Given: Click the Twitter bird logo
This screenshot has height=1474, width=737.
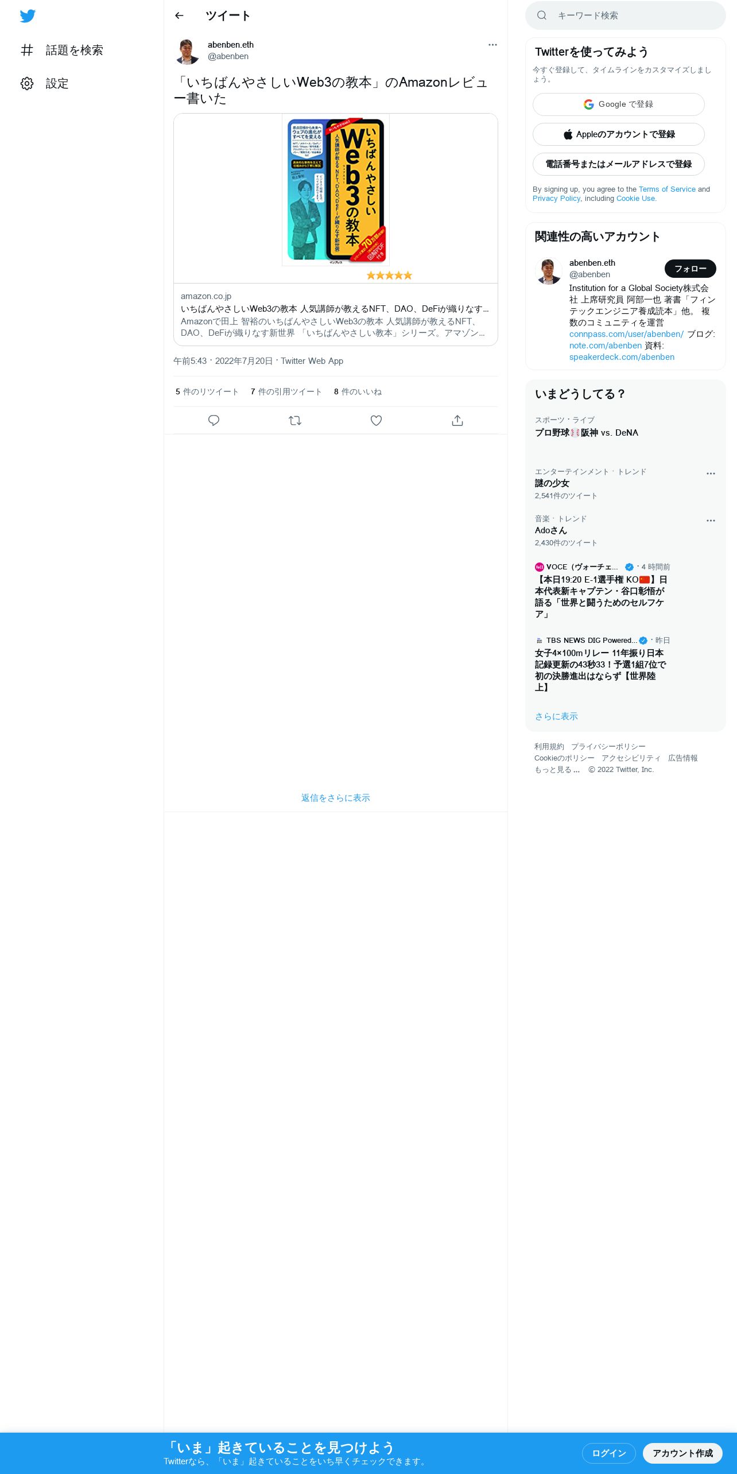Looking at the screenshot, I should 28,16.
